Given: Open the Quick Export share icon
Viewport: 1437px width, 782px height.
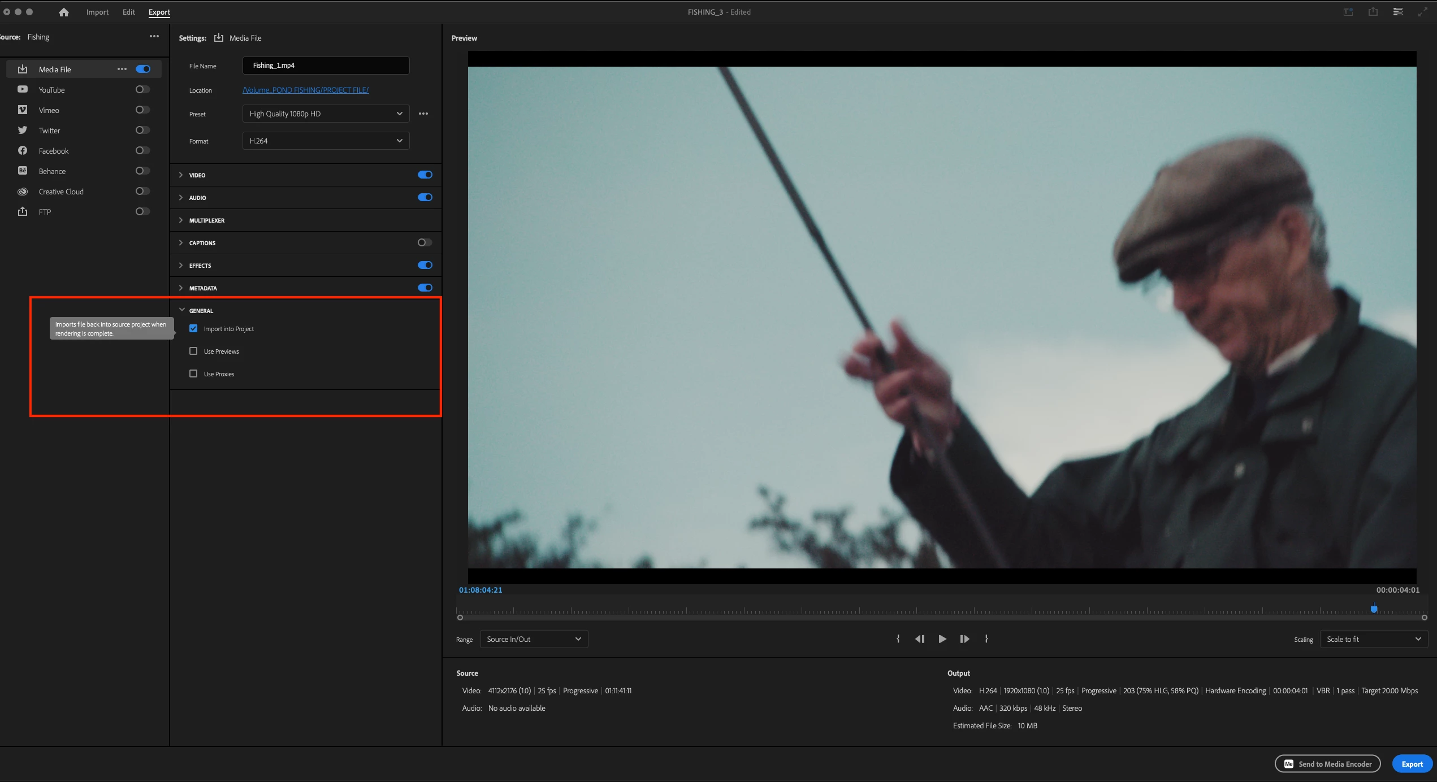Looking at the screenshot, I should tap(1373, 12).
